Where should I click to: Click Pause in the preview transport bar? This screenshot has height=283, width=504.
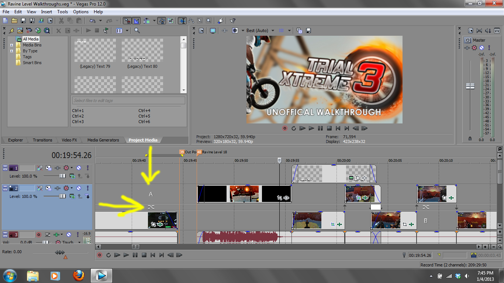click(x=320, y=128)
